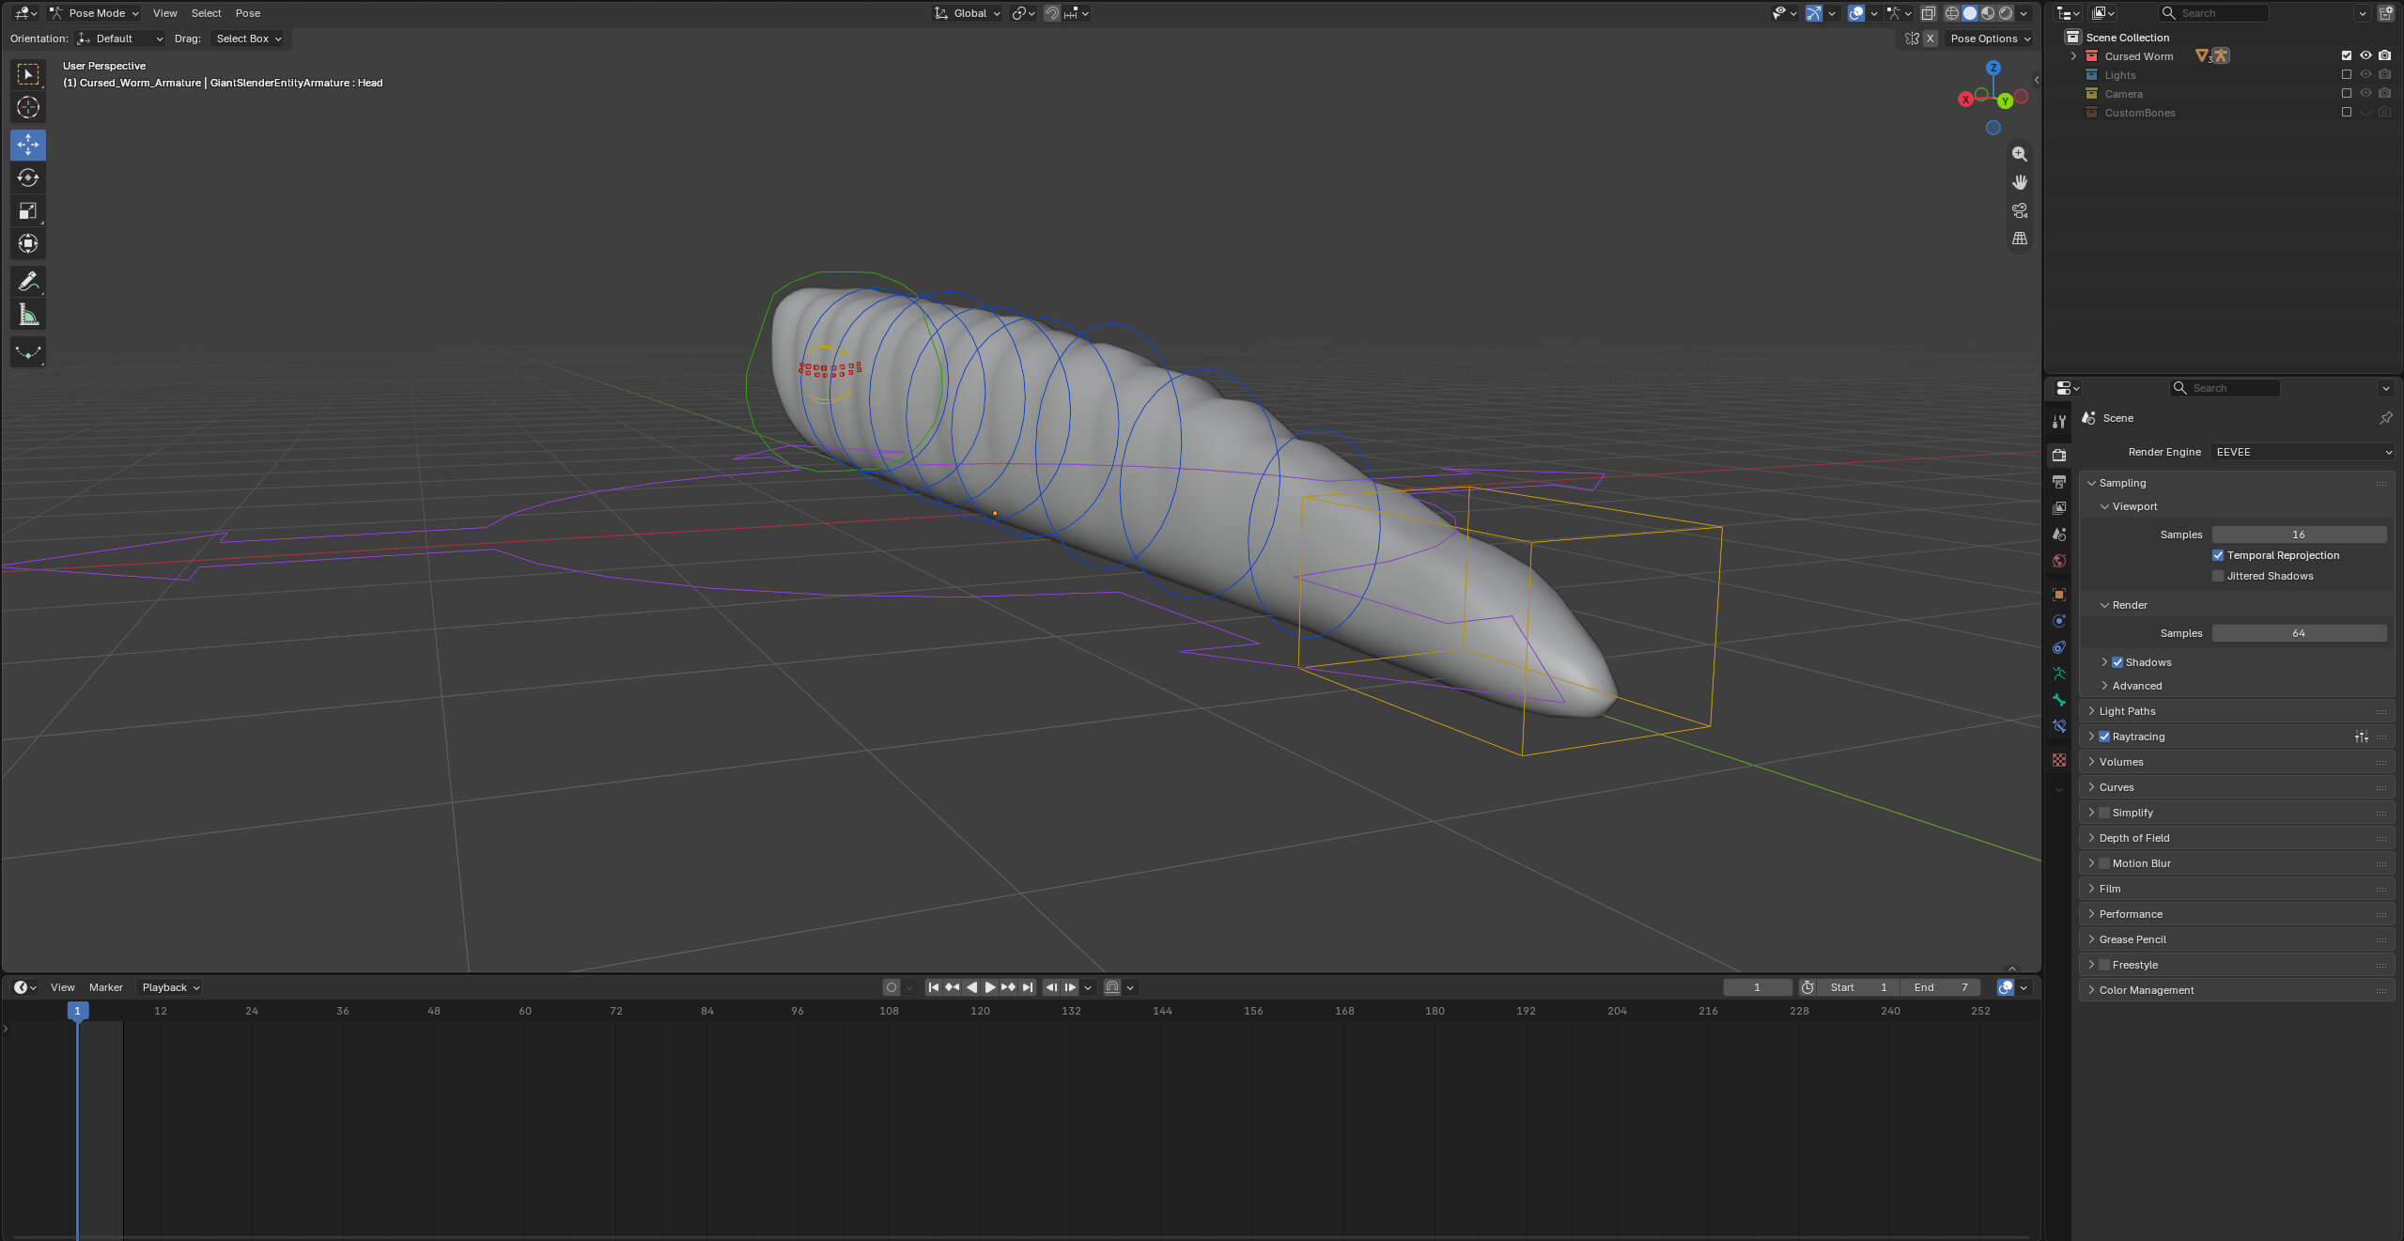
Task: Toggle camera view icon
Action: point(2019,210)
